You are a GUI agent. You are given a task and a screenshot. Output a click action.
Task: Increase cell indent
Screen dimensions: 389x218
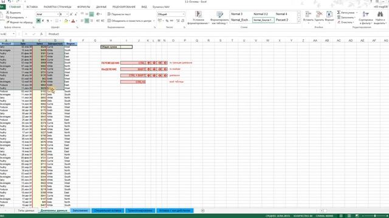click(103, 21)
